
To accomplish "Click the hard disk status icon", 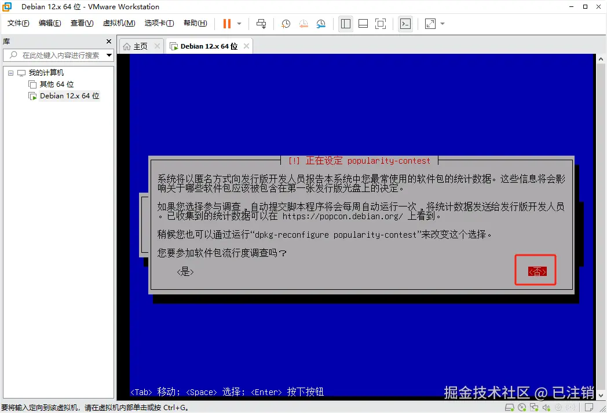I will point(509,407).
